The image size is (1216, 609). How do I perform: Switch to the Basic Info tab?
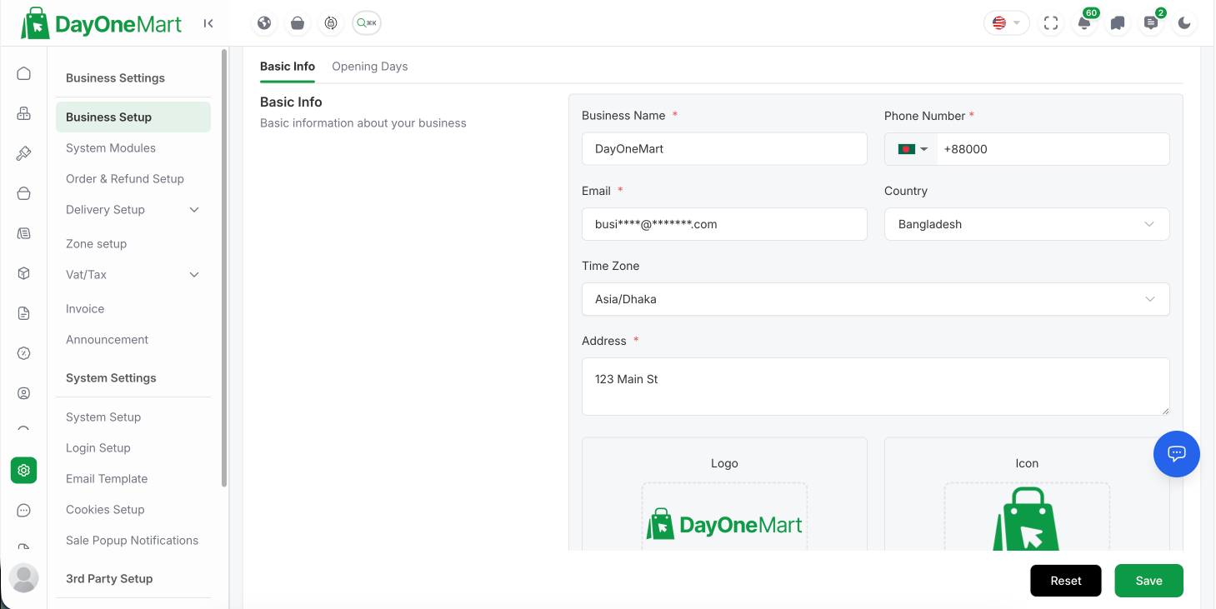(x=288, y=67)
